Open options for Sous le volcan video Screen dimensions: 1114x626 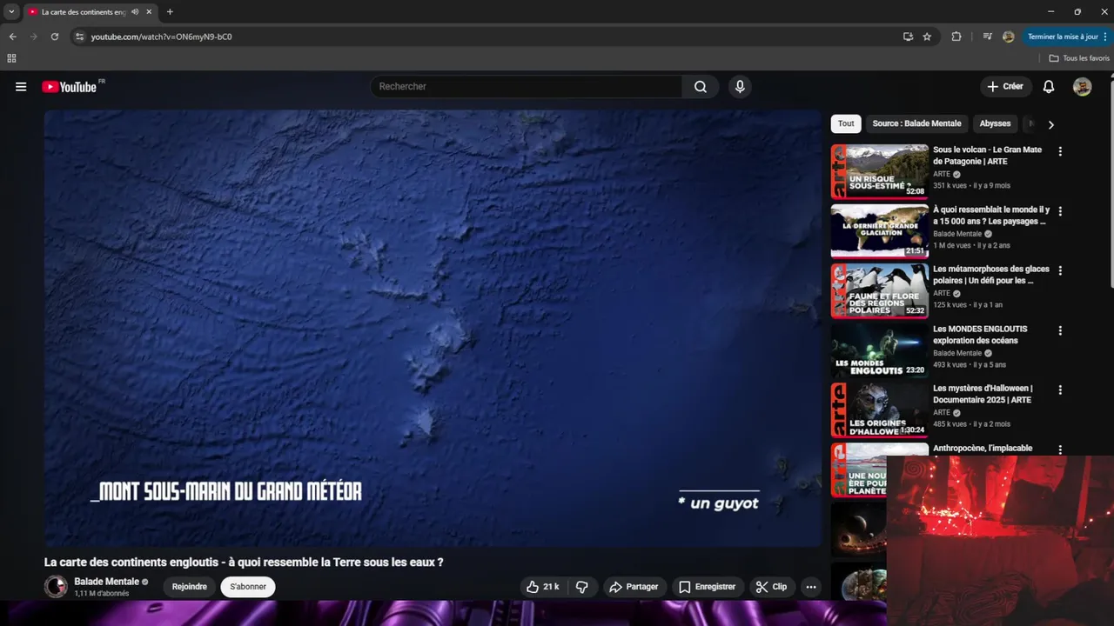(1060, 151)
